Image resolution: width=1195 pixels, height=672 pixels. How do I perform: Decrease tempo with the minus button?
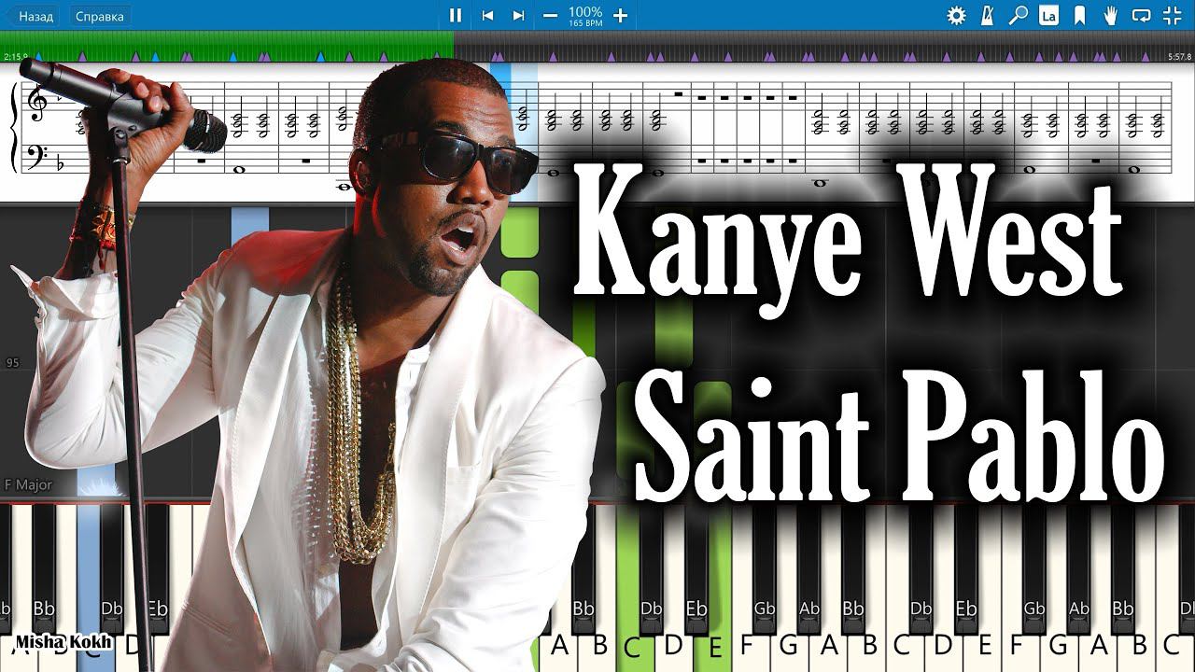click(x=551, y=15)
